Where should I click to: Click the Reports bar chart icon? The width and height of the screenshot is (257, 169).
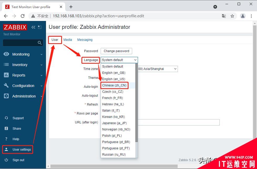pos(6,75)
